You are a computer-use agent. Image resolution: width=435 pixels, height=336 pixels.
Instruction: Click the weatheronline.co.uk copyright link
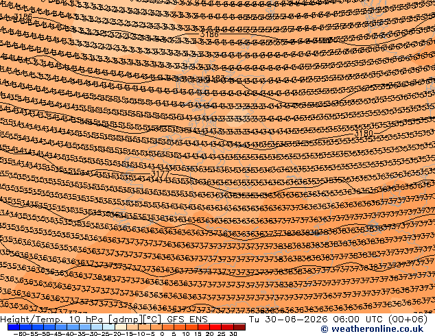tap(372, 329)
